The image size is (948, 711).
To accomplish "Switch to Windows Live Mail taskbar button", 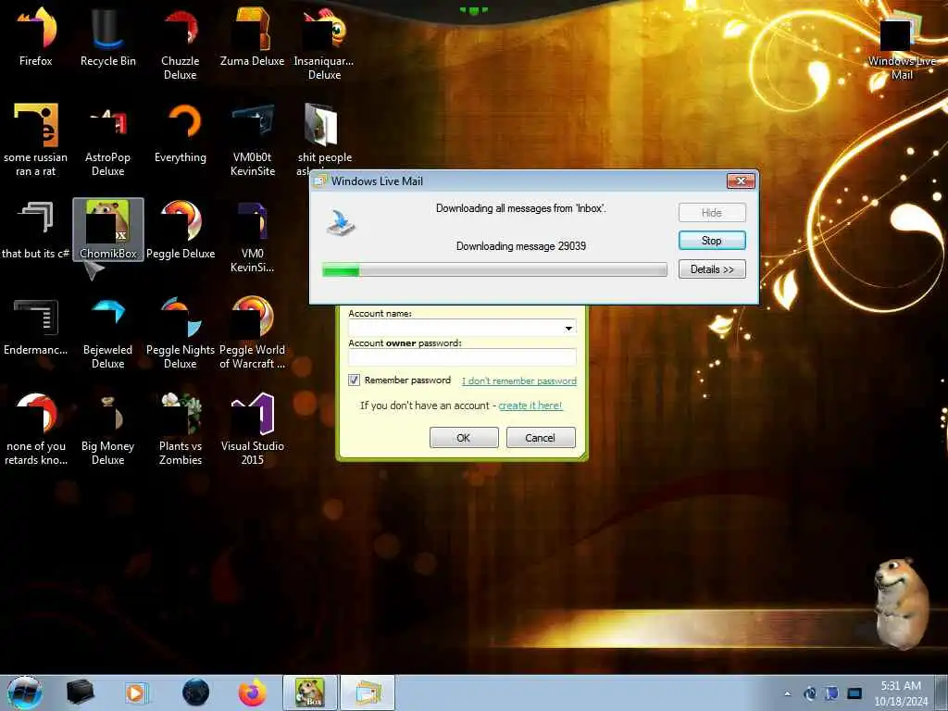I will (x=368, y=692).
